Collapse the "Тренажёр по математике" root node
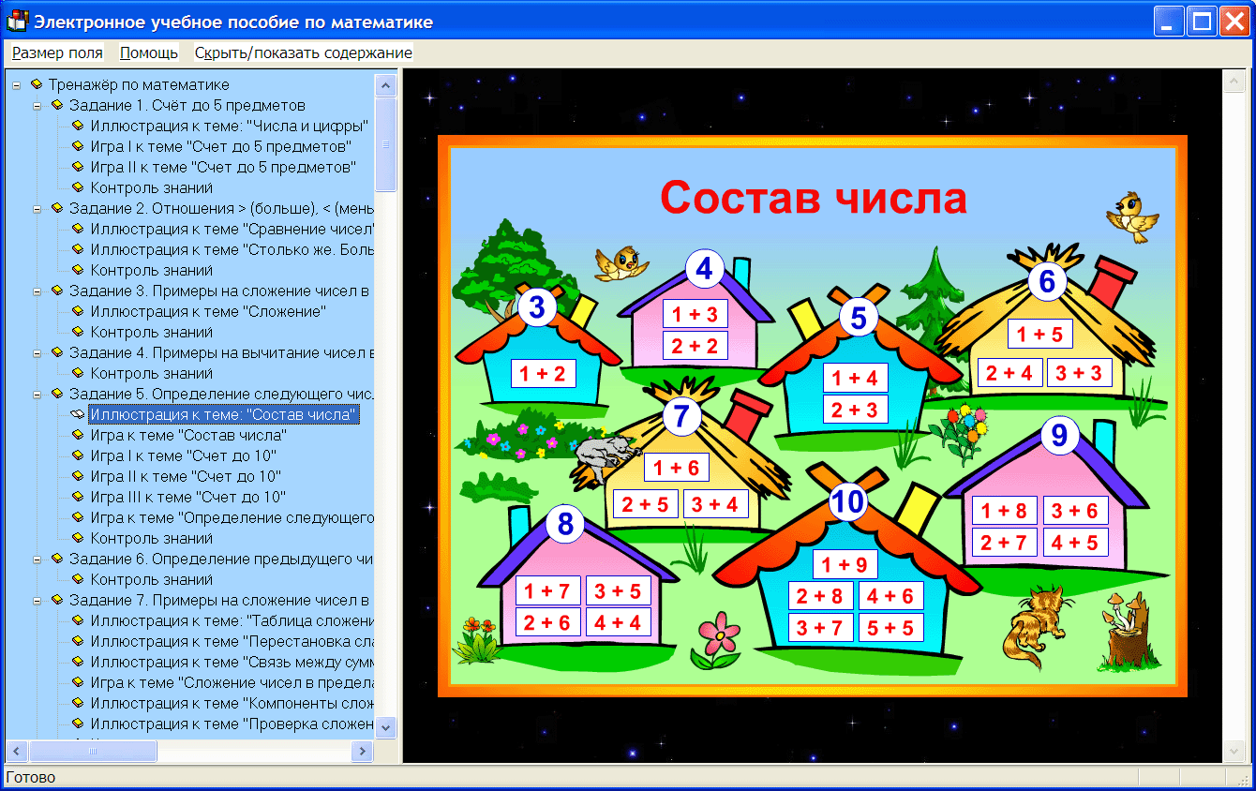The height and width of the screenshot is (791, 1256). (x=15, y=83)
